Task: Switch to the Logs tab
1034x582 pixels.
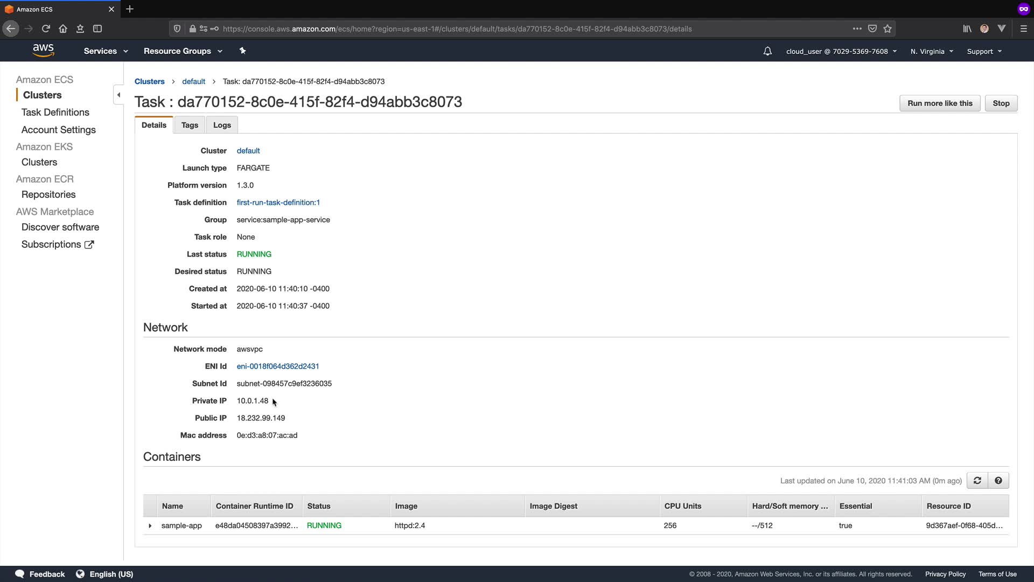Action: 222,125
